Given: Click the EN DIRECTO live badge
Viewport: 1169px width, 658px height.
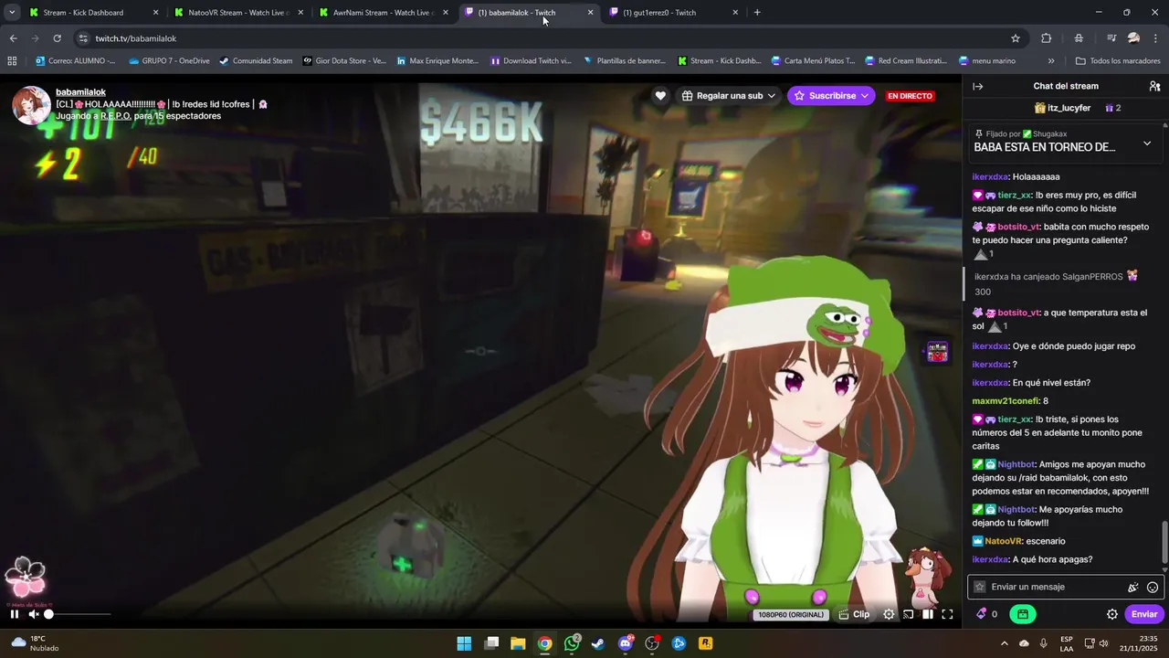Looking at the screenshot, I should (910, 96).
